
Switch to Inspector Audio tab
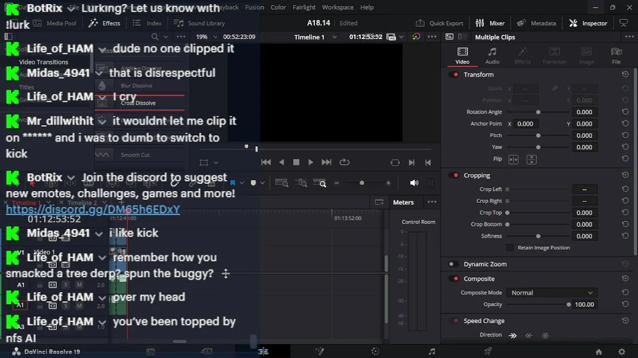pyautogui.click(x=492, y=56)
